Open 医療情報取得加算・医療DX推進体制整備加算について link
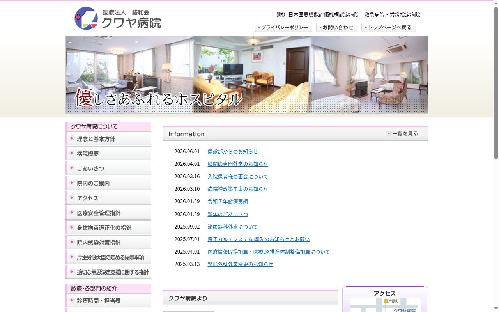The height and width of the screenshot is (312, 499). pyautogui.click(x=269, y=252)
